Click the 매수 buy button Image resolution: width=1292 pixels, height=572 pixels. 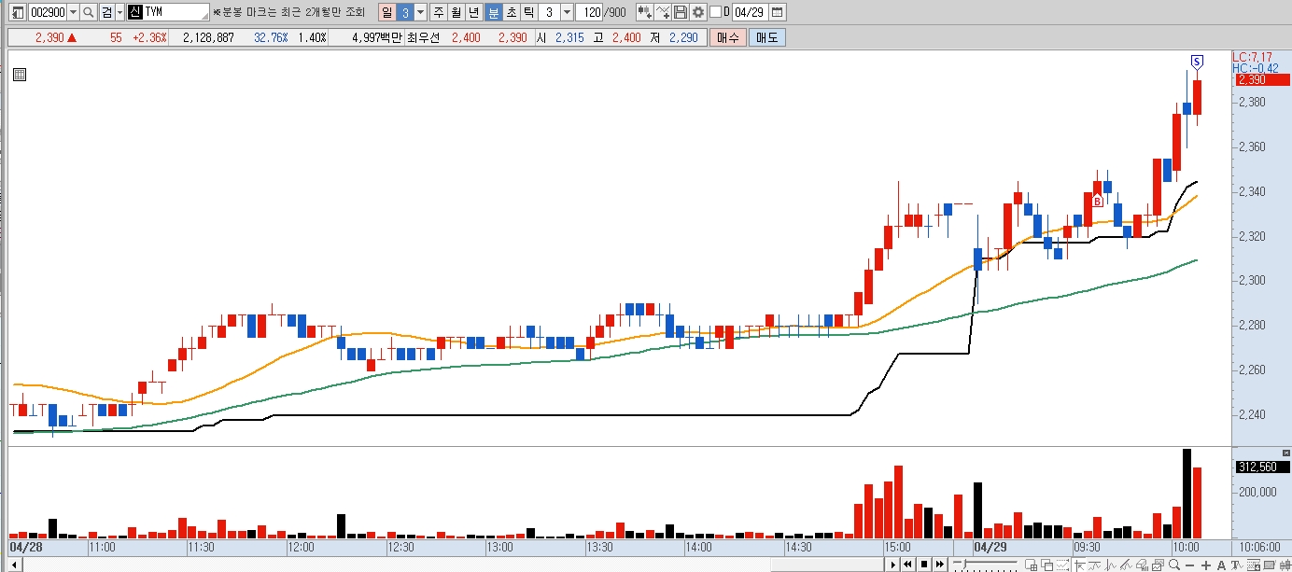pyautogui.click(x=727, y=37)
